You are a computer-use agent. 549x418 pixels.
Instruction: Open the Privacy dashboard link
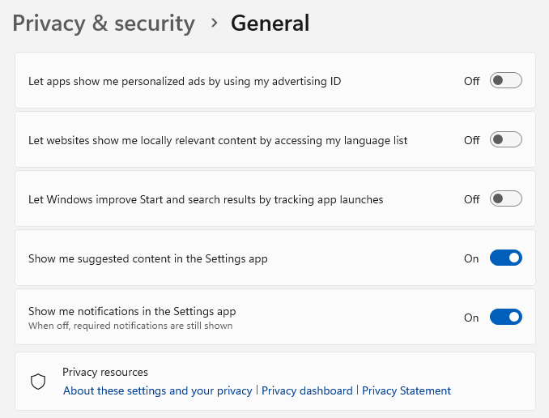pyautogui.click(x=307, y=390)
